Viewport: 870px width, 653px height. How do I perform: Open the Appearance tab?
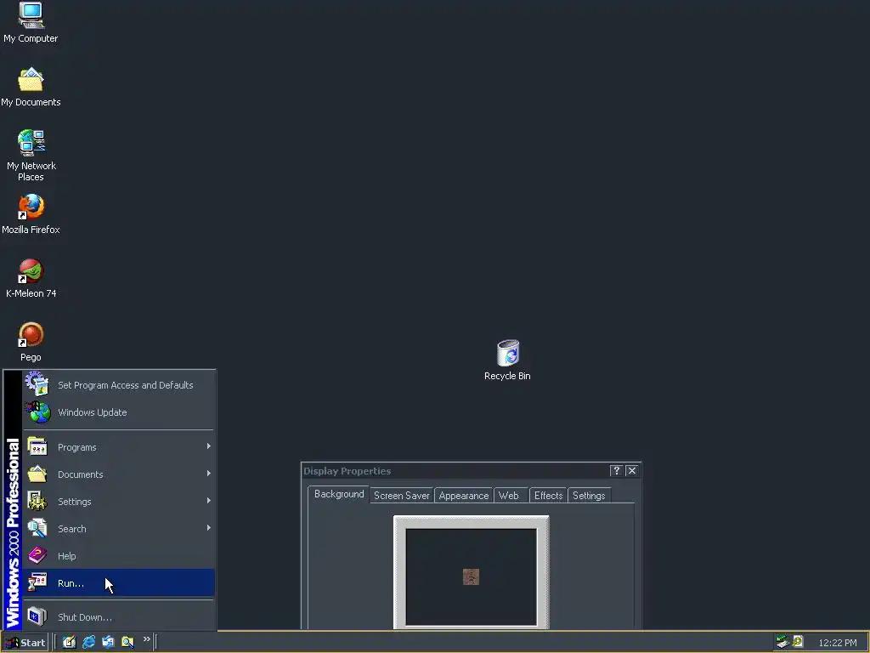(x=464, y=496)
